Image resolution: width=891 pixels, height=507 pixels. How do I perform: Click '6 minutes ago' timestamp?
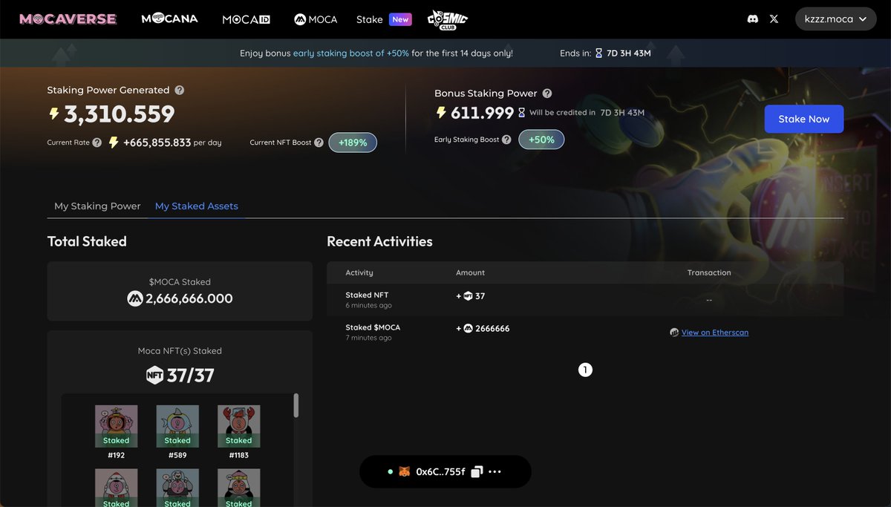[x=368, y=306]
